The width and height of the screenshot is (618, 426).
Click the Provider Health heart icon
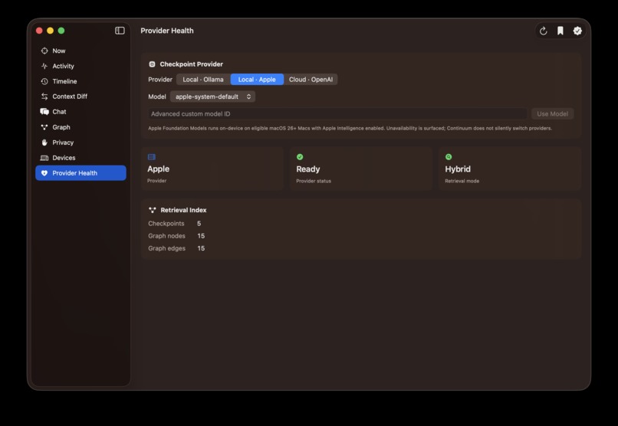tap(44, 173)
